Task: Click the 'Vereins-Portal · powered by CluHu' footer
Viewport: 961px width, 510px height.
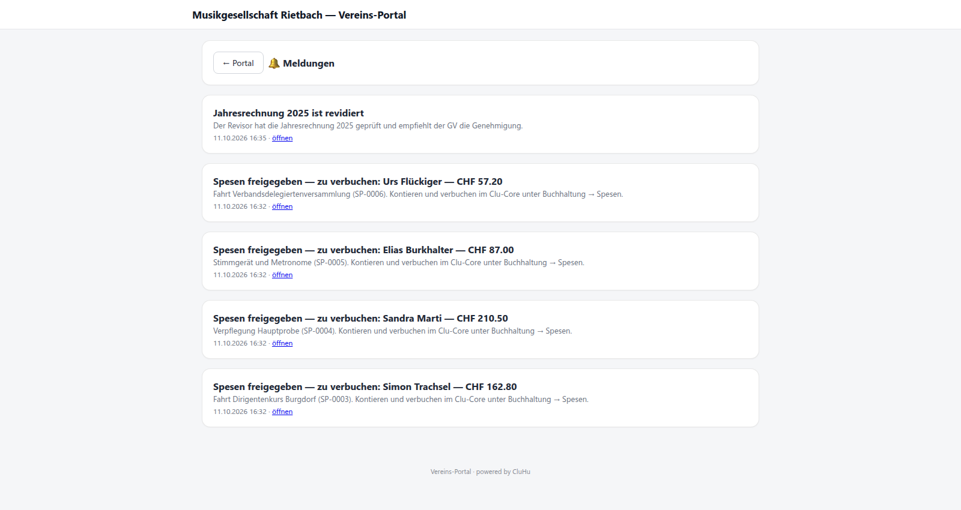Action: coord(480,472)
